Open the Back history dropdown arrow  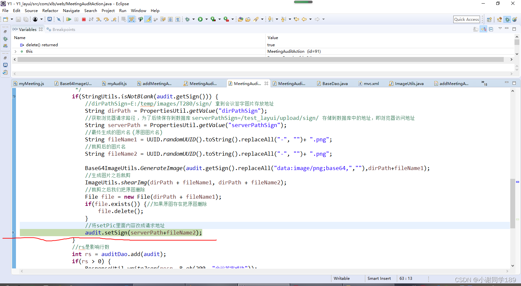click(x=310, y=19)
